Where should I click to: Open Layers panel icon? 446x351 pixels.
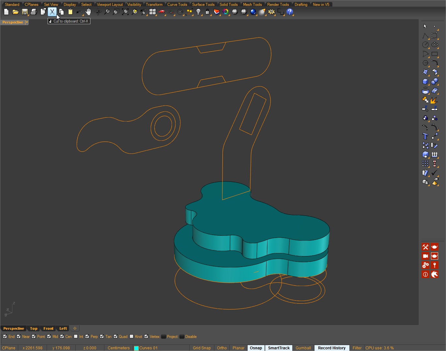[x=216, y=12]
